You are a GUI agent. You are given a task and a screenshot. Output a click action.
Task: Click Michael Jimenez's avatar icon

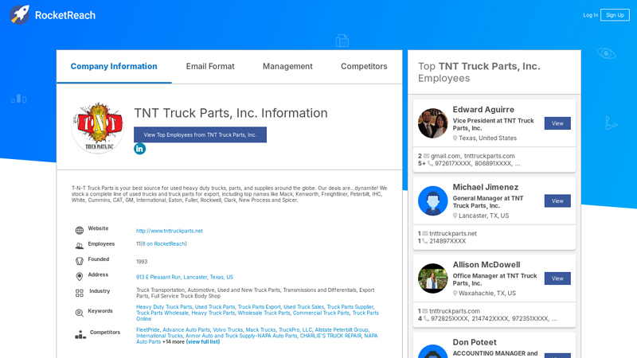coord(432,201)
